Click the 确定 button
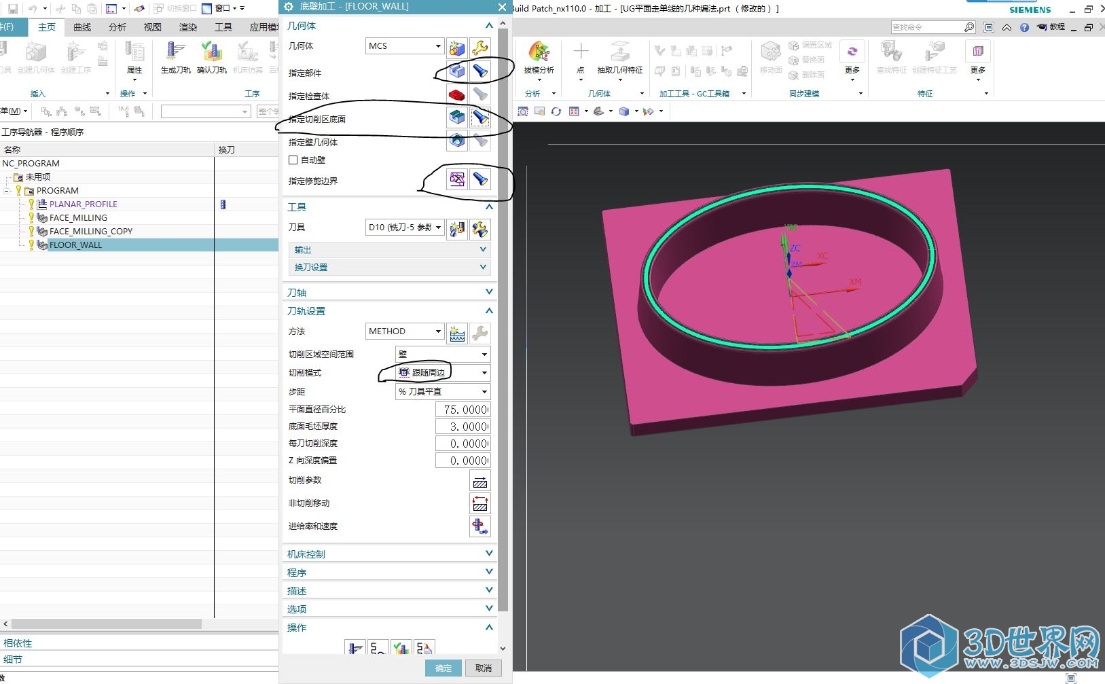This screenshot has width=1105, height=684. [x=443, y=668]
